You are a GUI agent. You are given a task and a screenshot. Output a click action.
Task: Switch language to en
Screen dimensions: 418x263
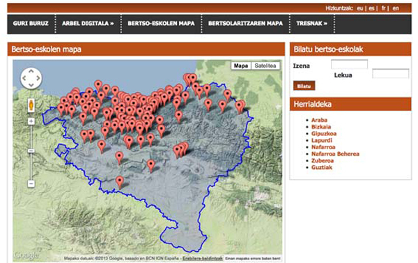click(396, 8)
